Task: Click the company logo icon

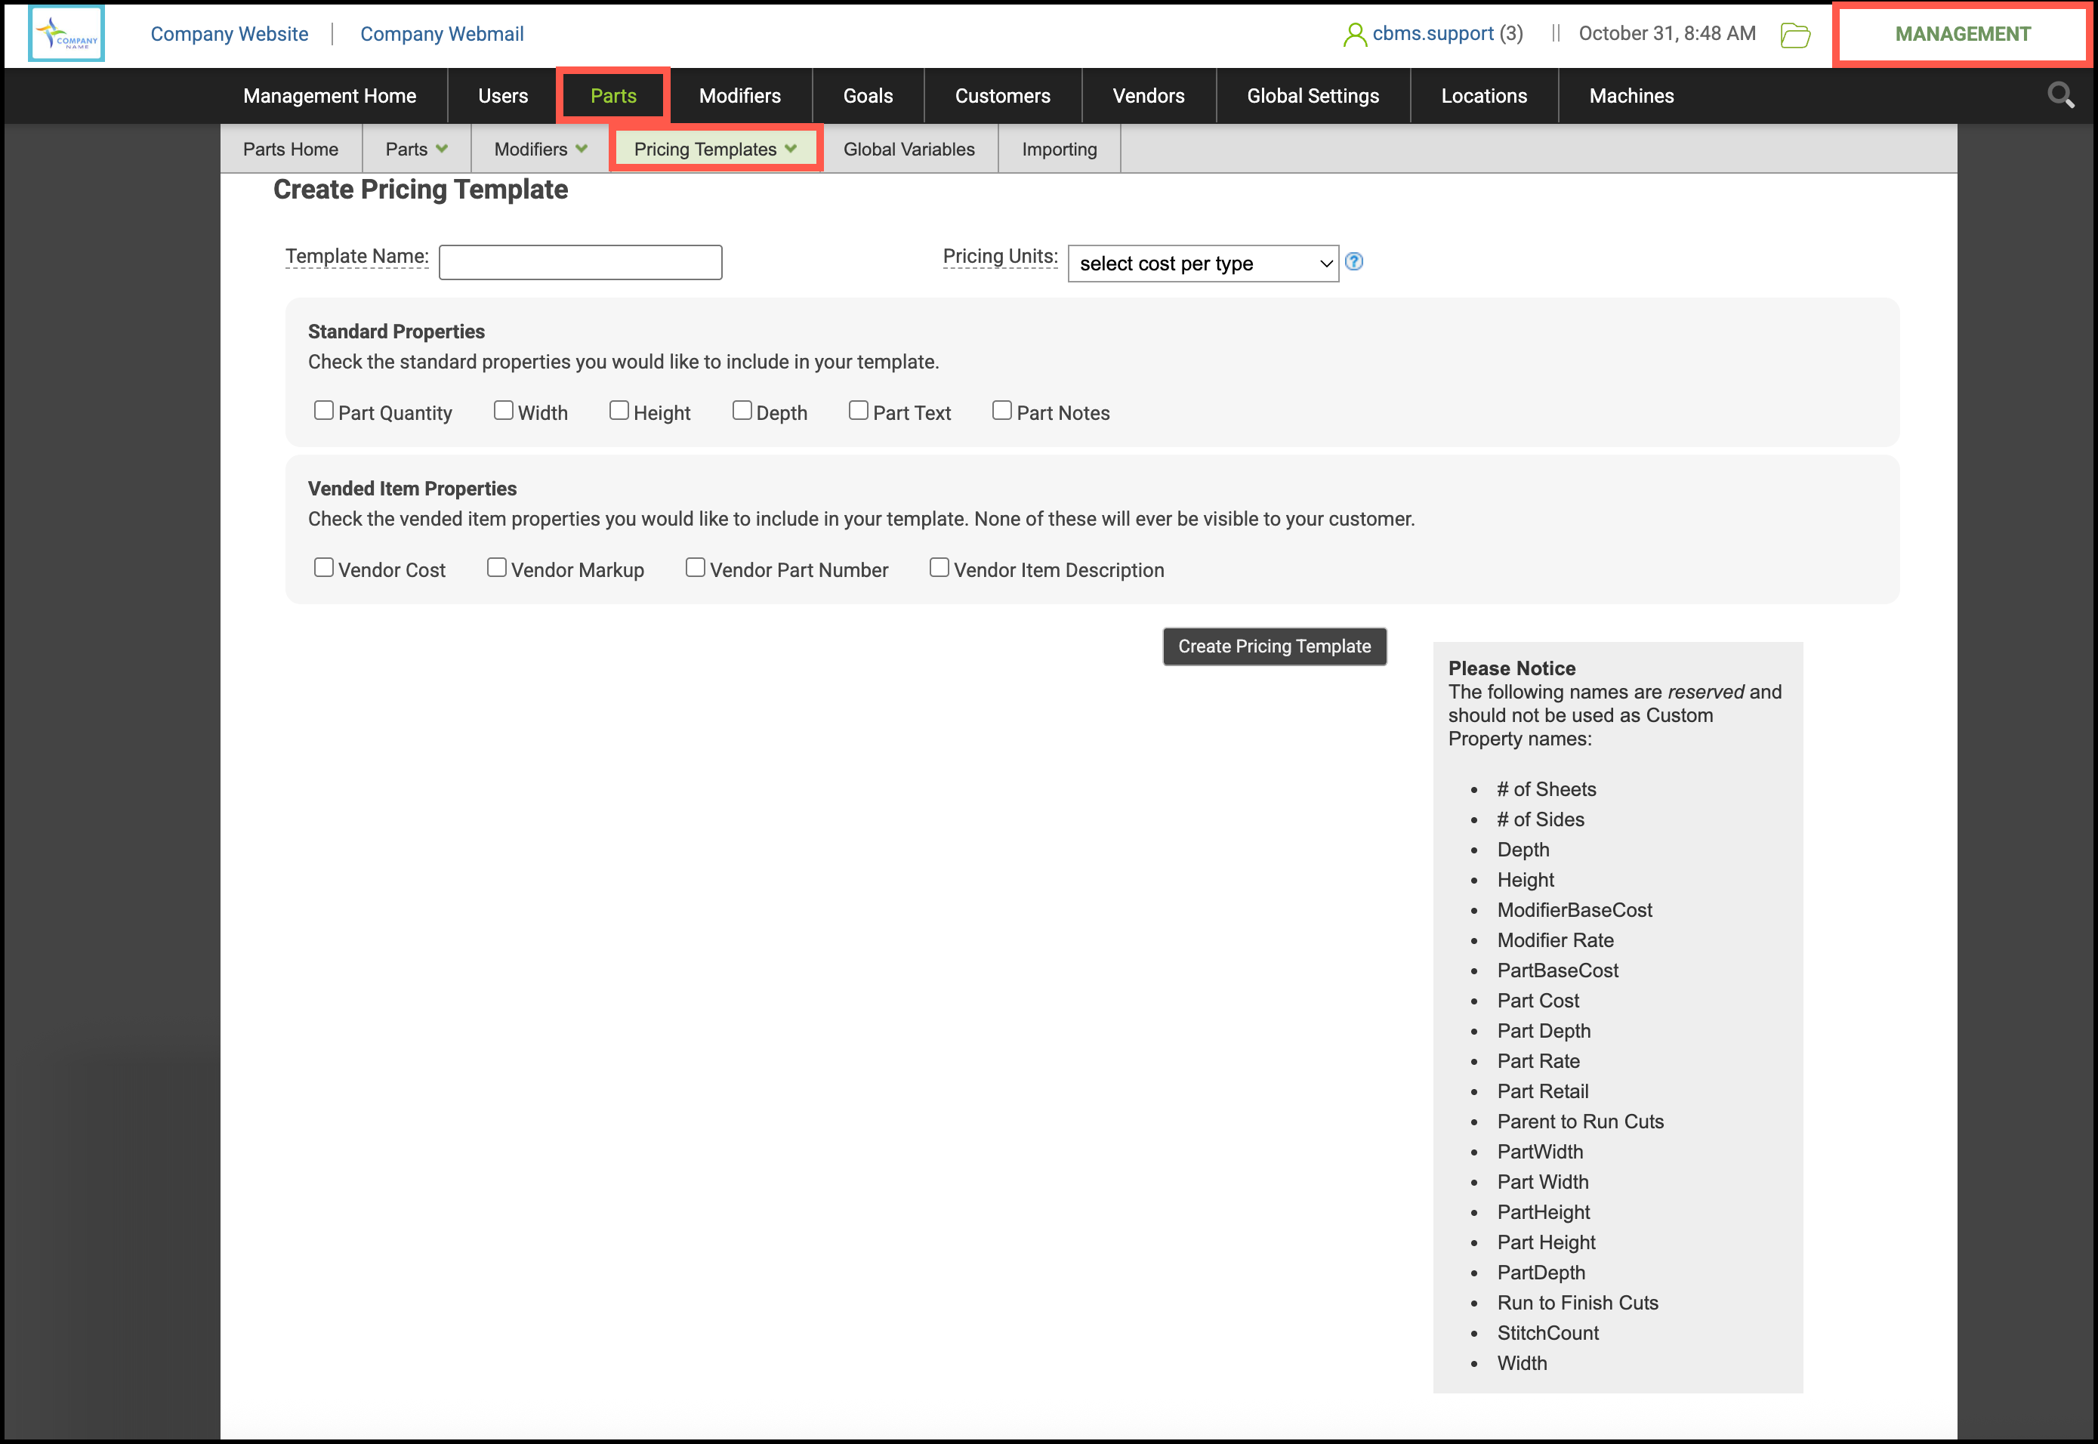Action: coord(66,35)
